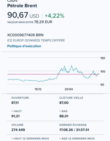
Task: Select the + Bas value 88,01
Action: tap(64, 116)
